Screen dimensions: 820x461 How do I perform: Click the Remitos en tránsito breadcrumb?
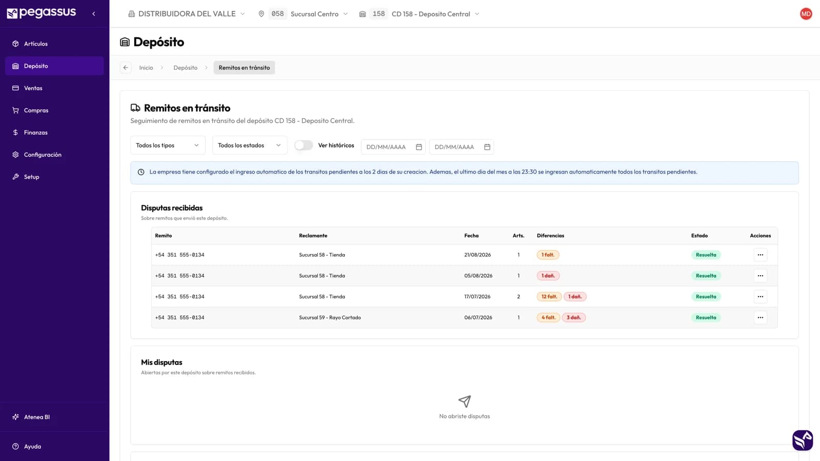[x=244, y=68]
